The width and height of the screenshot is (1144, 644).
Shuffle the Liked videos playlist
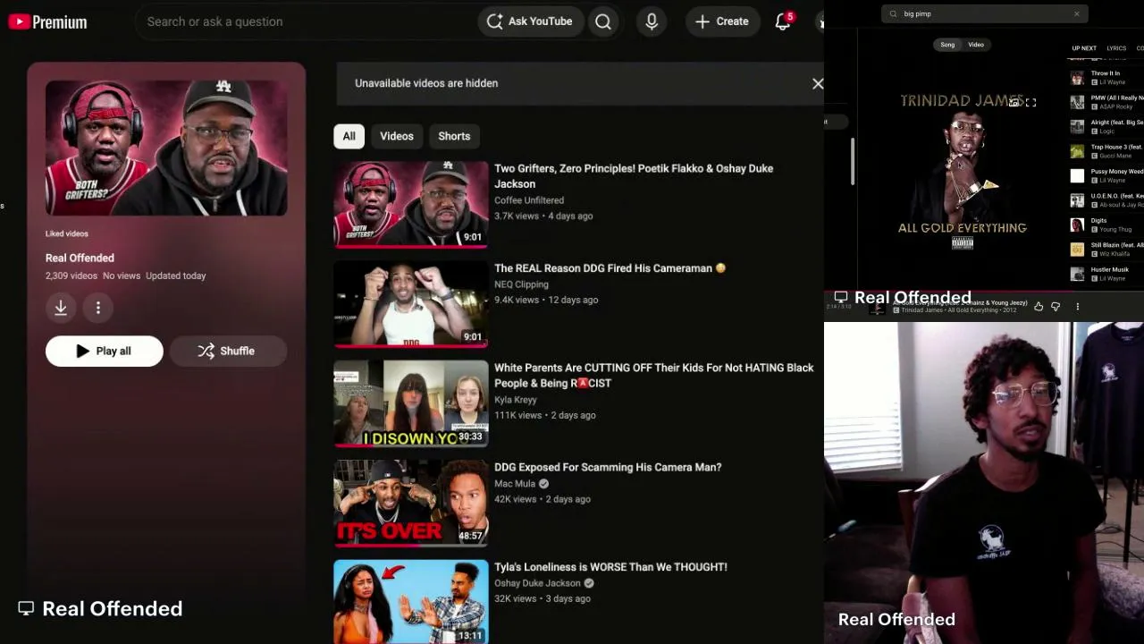coord(227,351)
